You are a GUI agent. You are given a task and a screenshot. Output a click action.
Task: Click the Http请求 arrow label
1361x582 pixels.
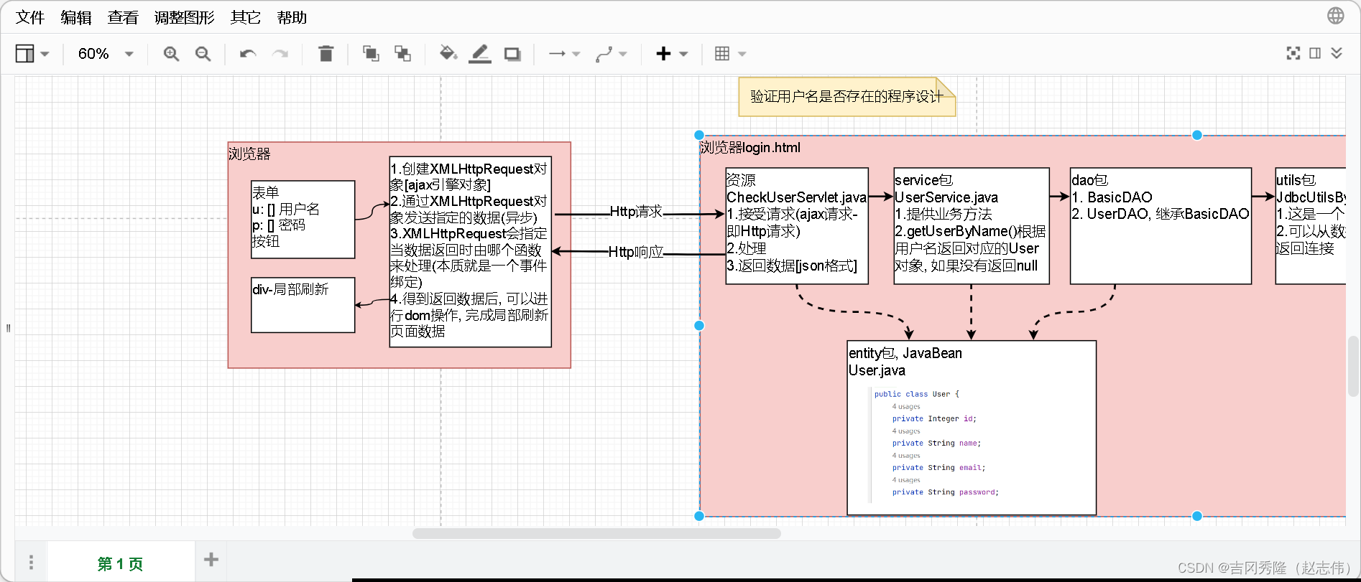[x=635, y=212]
